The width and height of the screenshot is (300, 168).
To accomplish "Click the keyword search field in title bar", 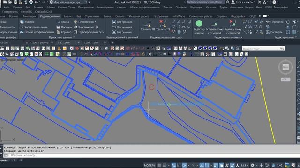I will 205,2.
